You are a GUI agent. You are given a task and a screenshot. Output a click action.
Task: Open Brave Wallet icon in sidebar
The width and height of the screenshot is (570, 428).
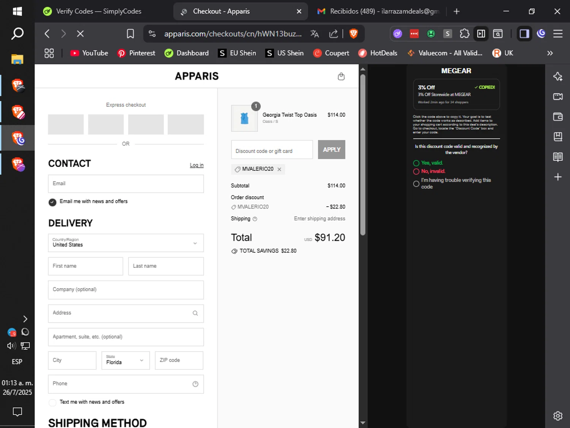[x=558, y=117]
